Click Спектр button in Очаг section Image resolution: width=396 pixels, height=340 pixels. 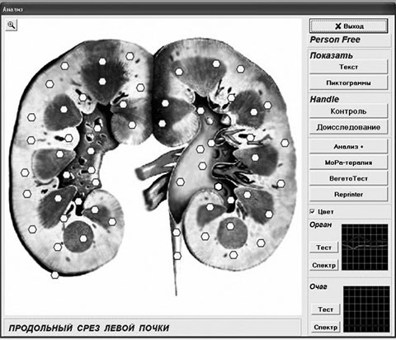326,328
